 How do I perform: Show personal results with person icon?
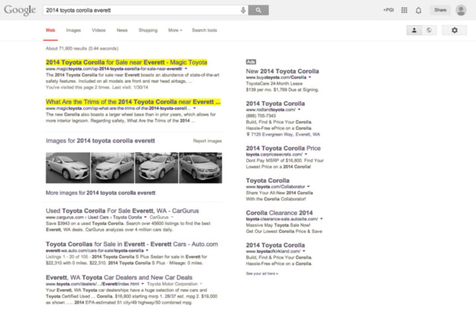pos(414,30)
